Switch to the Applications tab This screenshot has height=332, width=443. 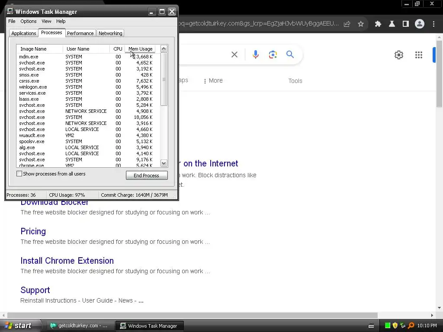24,33
